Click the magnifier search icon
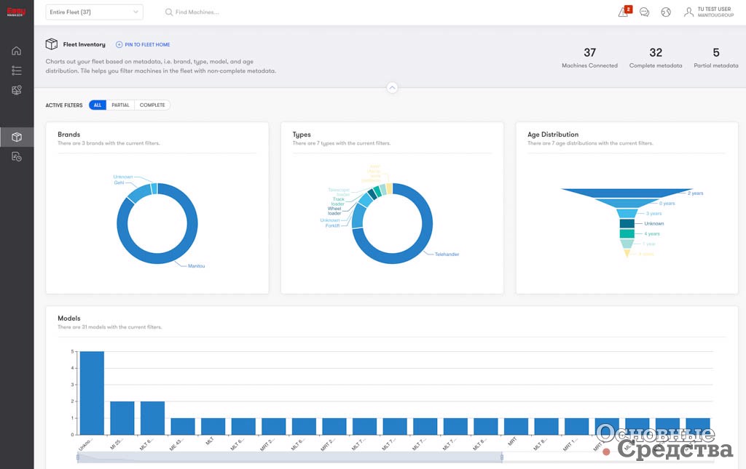 pos(169,12)
